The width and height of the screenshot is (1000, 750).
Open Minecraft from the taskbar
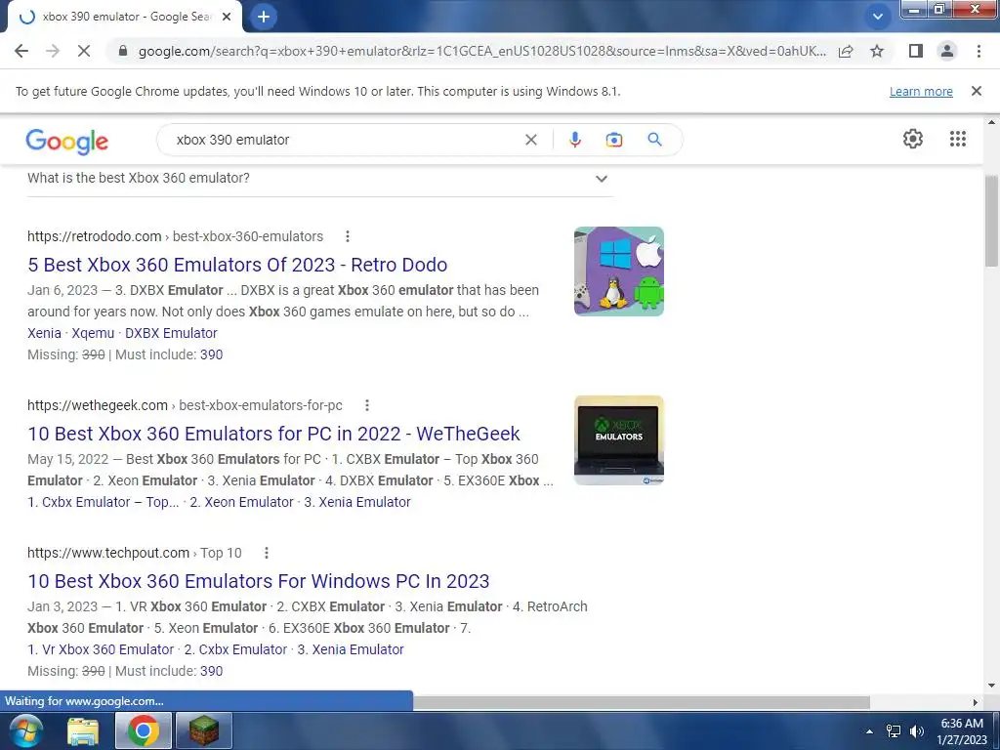click(x=203, y=731)
